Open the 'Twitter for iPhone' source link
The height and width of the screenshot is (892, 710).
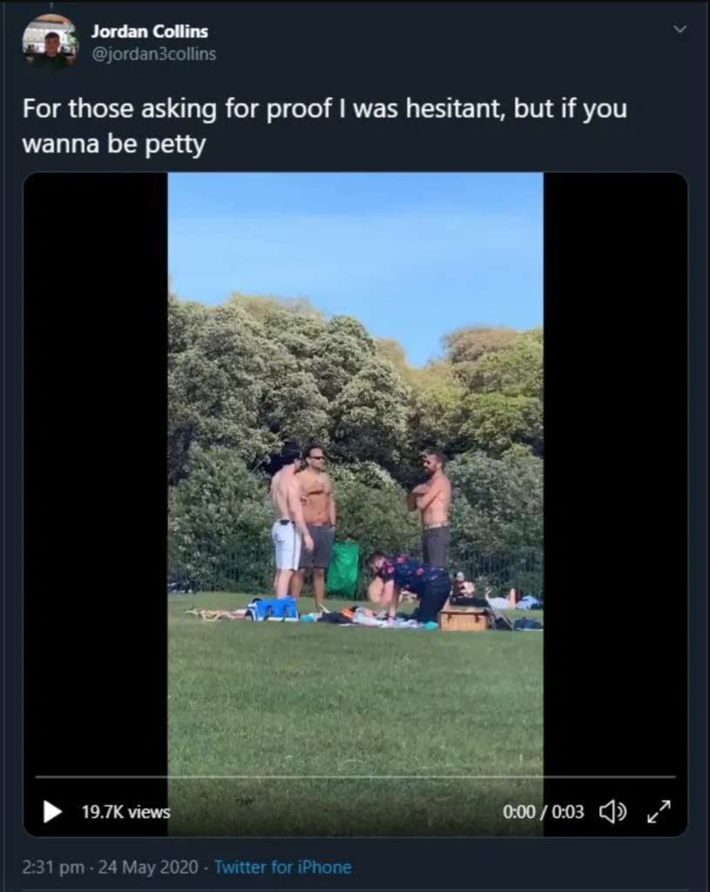pos(283,867)
